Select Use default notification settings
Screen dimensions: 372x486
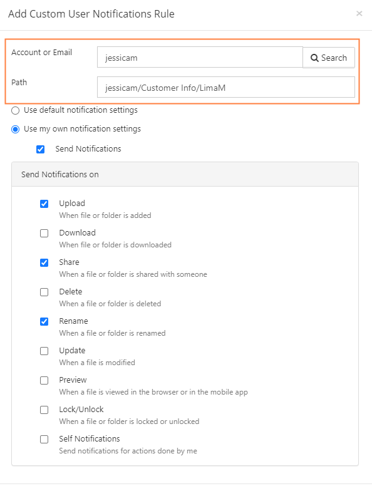15,110
